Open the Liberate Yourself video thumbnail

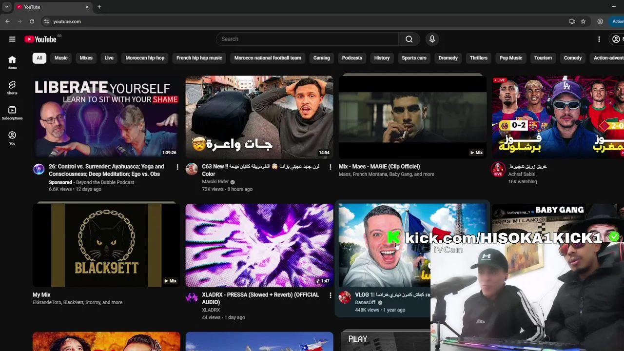coord(106,117)
